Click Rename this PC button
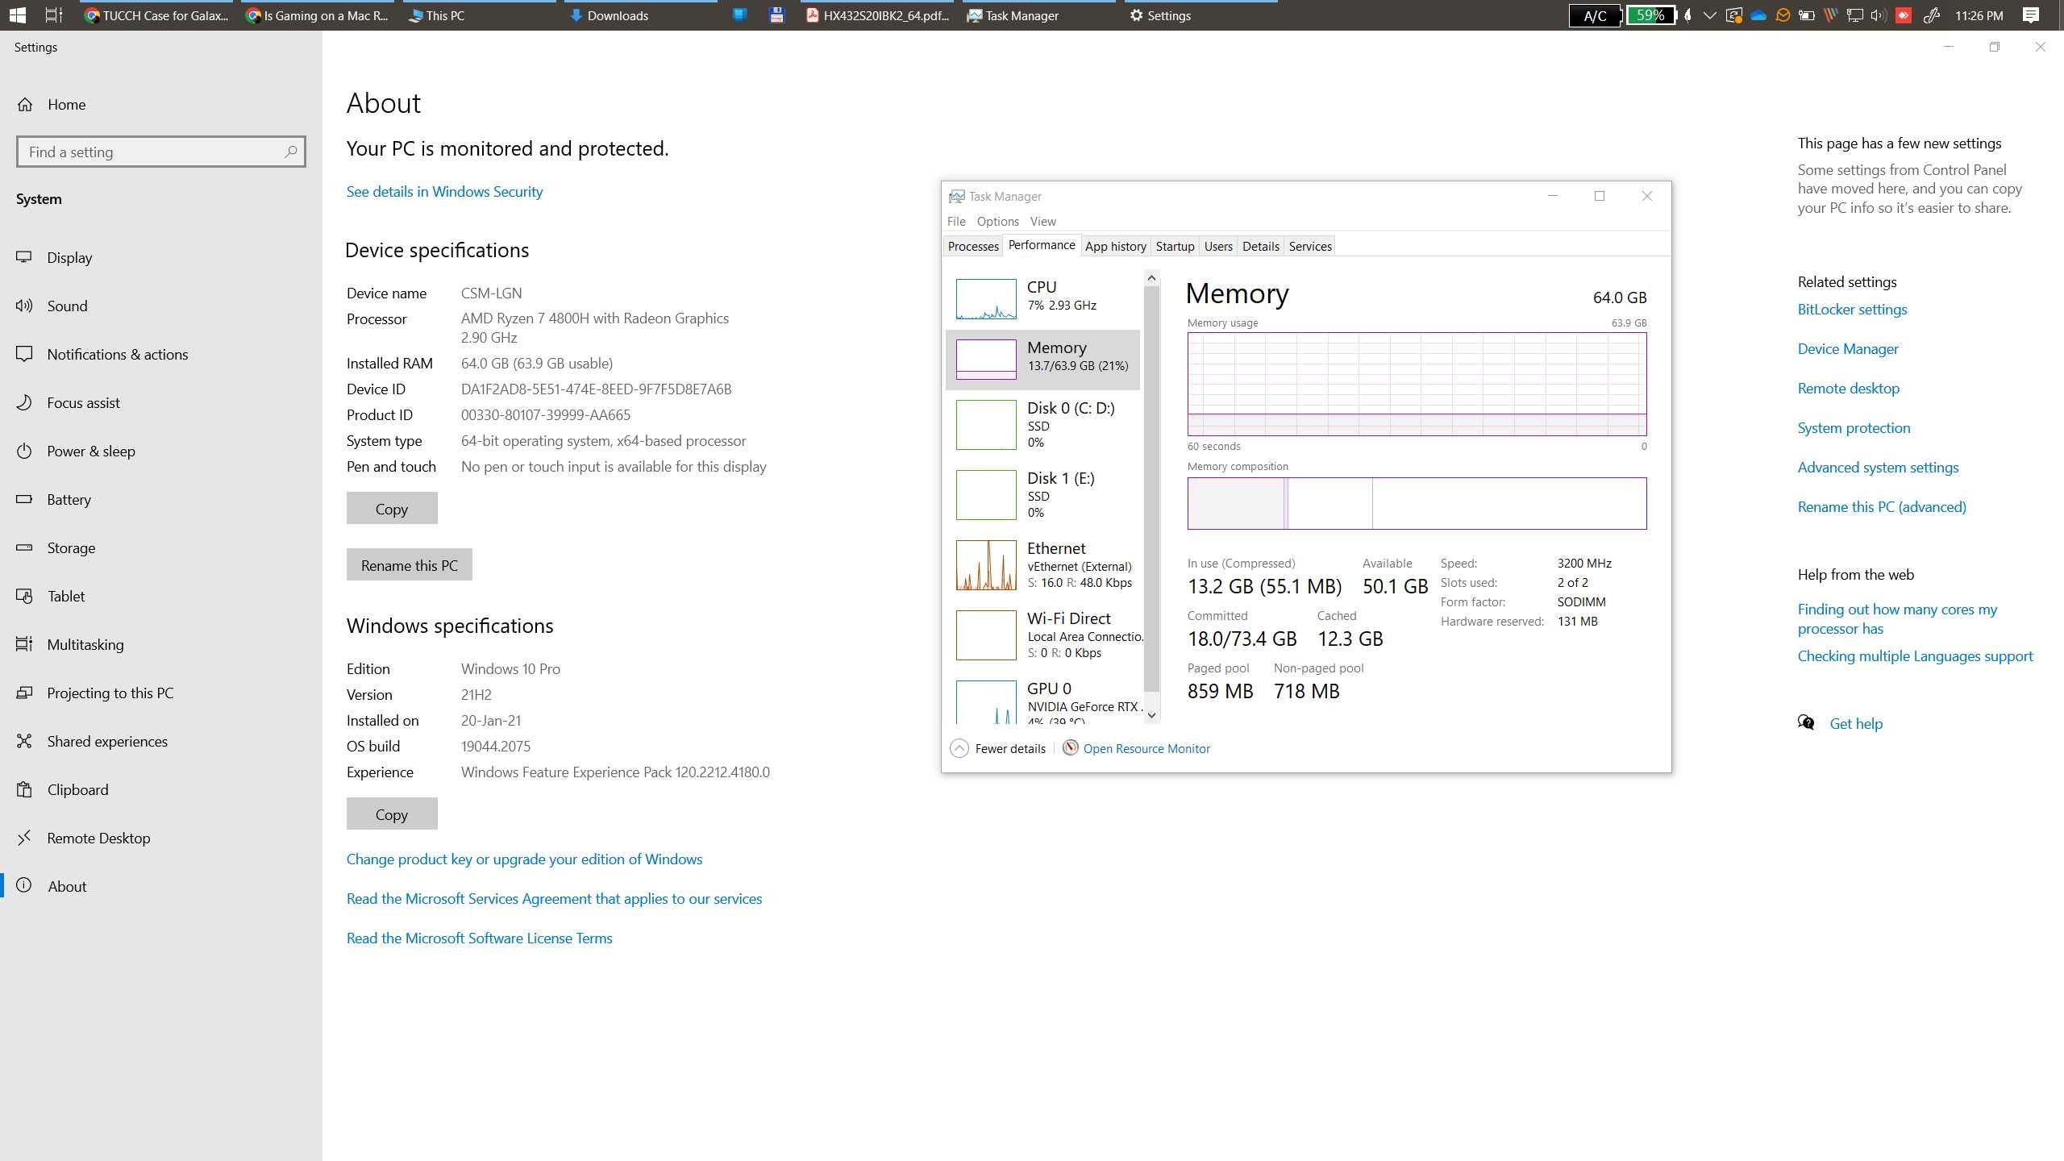Screen dimensions: 2064x1161 click(410, 564)
